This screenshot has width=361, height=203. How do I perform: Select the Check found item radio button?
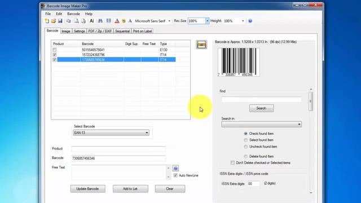(x=246, y=134)
